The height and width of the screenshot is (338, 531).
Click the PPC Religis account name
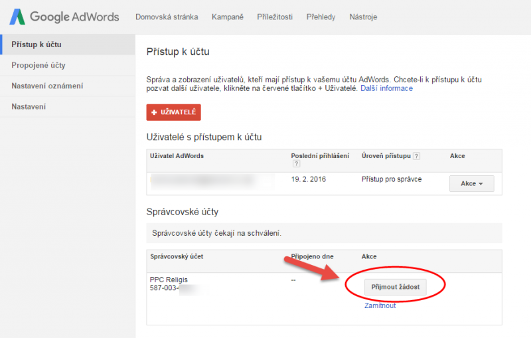169,280
